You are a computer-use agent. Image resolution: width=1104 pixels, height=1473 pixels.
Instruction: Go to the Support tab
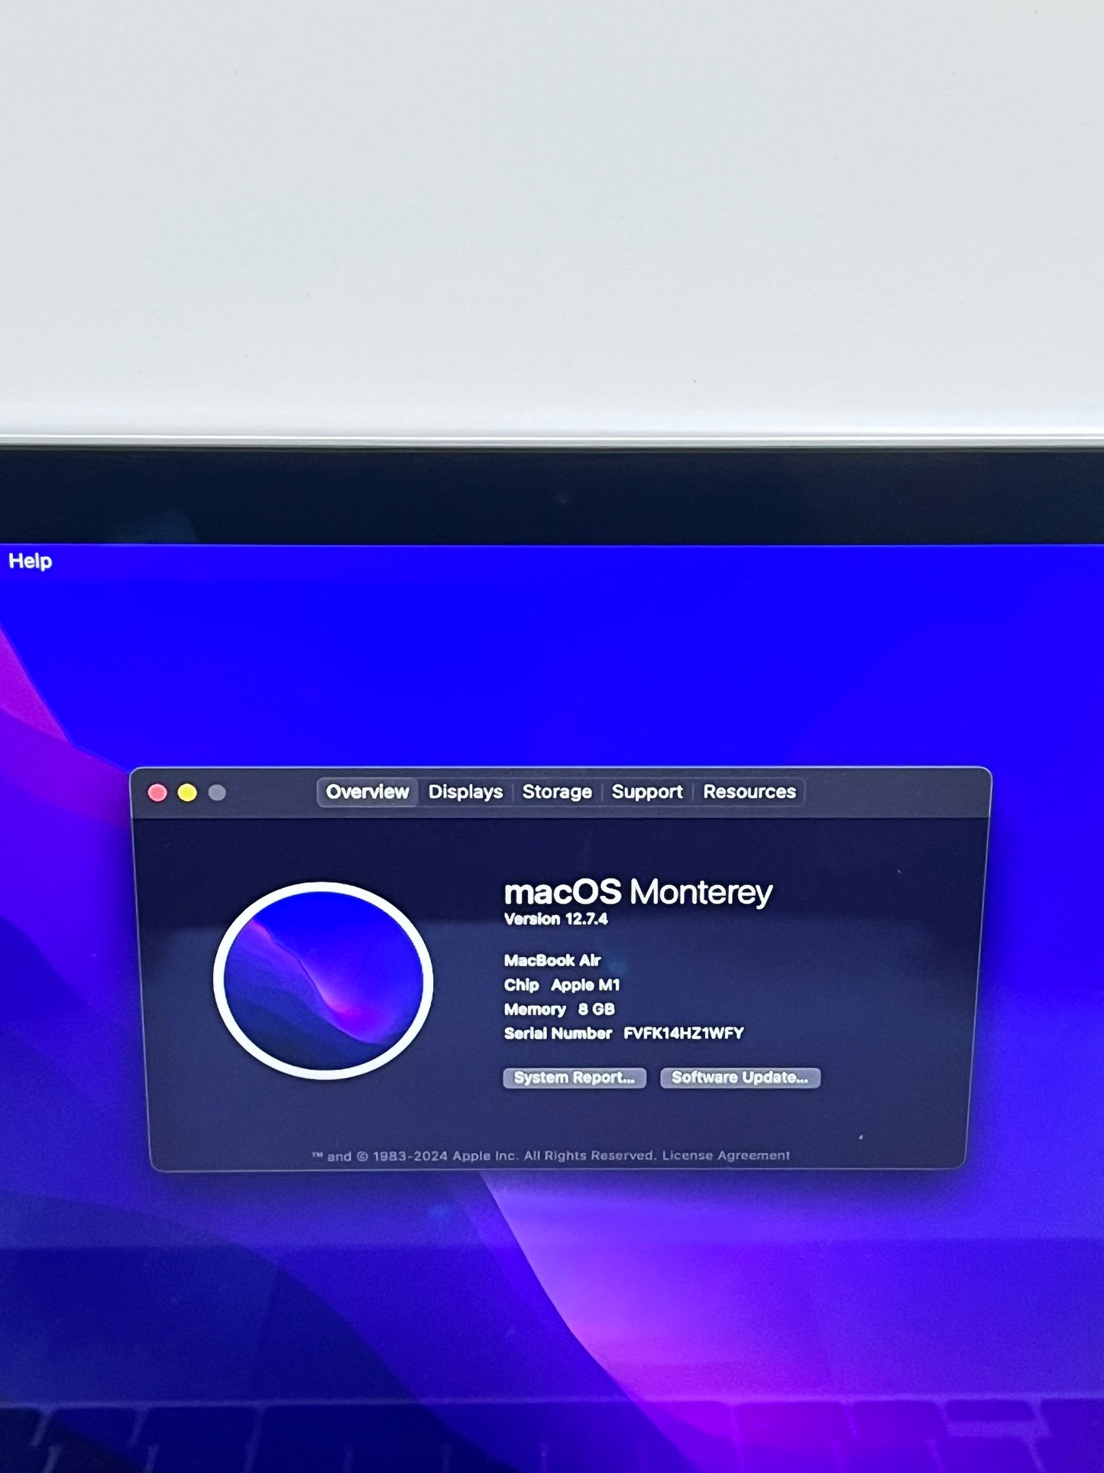647,792
